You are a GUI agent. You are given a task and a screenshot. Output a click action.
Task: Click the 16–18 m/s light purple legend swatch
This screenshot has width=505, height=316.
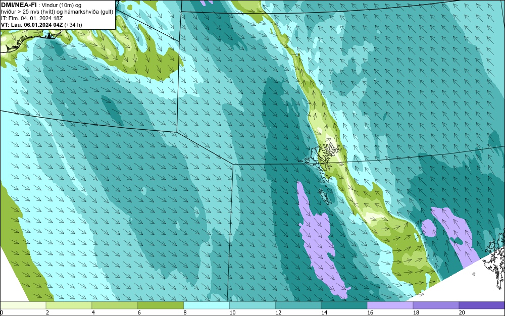tap(390, 305)
